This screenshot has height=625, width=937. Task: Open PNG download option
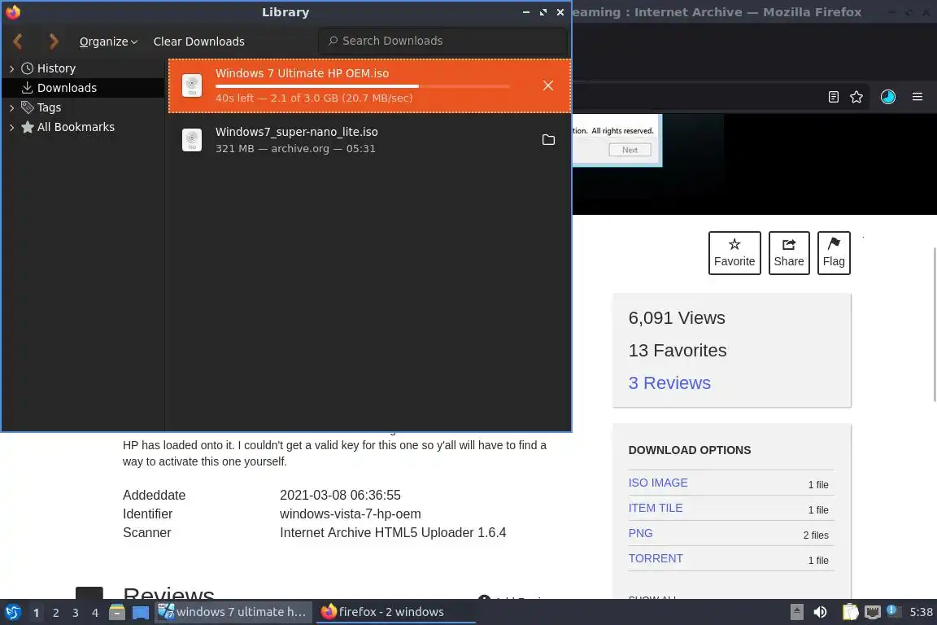click(641, 533)
